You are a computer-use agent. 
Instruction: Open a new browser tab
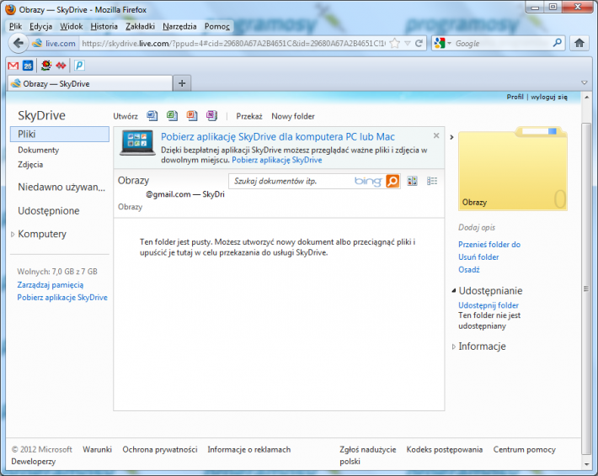pyautogui.click(x=182, y=83)
